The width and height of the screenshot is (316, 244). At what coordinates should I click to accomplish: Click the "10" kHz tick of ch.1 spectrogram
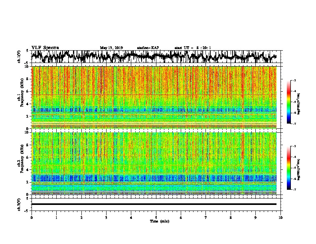pyautogui.click(x=27, y=67)
